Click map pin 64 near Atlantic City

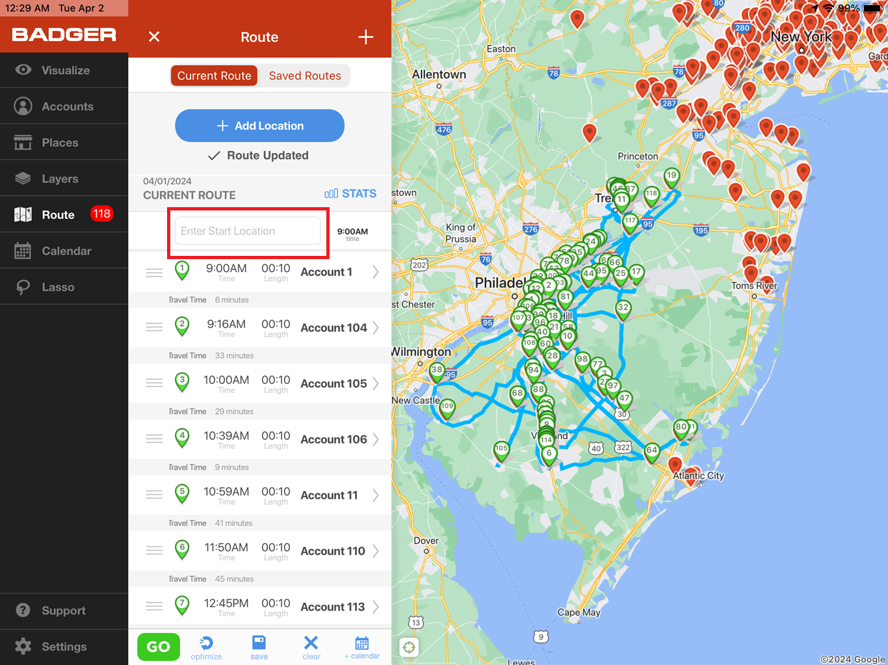tap(652, 452)
